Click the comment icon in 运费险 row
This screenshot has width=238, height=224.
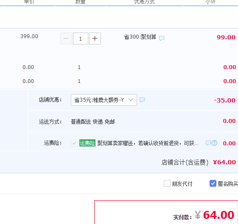point(208,143)
